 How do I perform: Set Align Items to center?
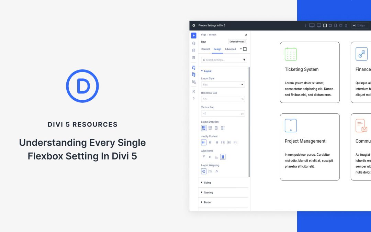210,157
